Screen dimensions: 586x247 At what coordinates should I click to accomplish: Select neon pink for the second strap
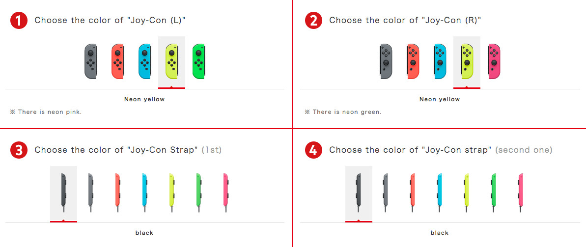point(521,193)
